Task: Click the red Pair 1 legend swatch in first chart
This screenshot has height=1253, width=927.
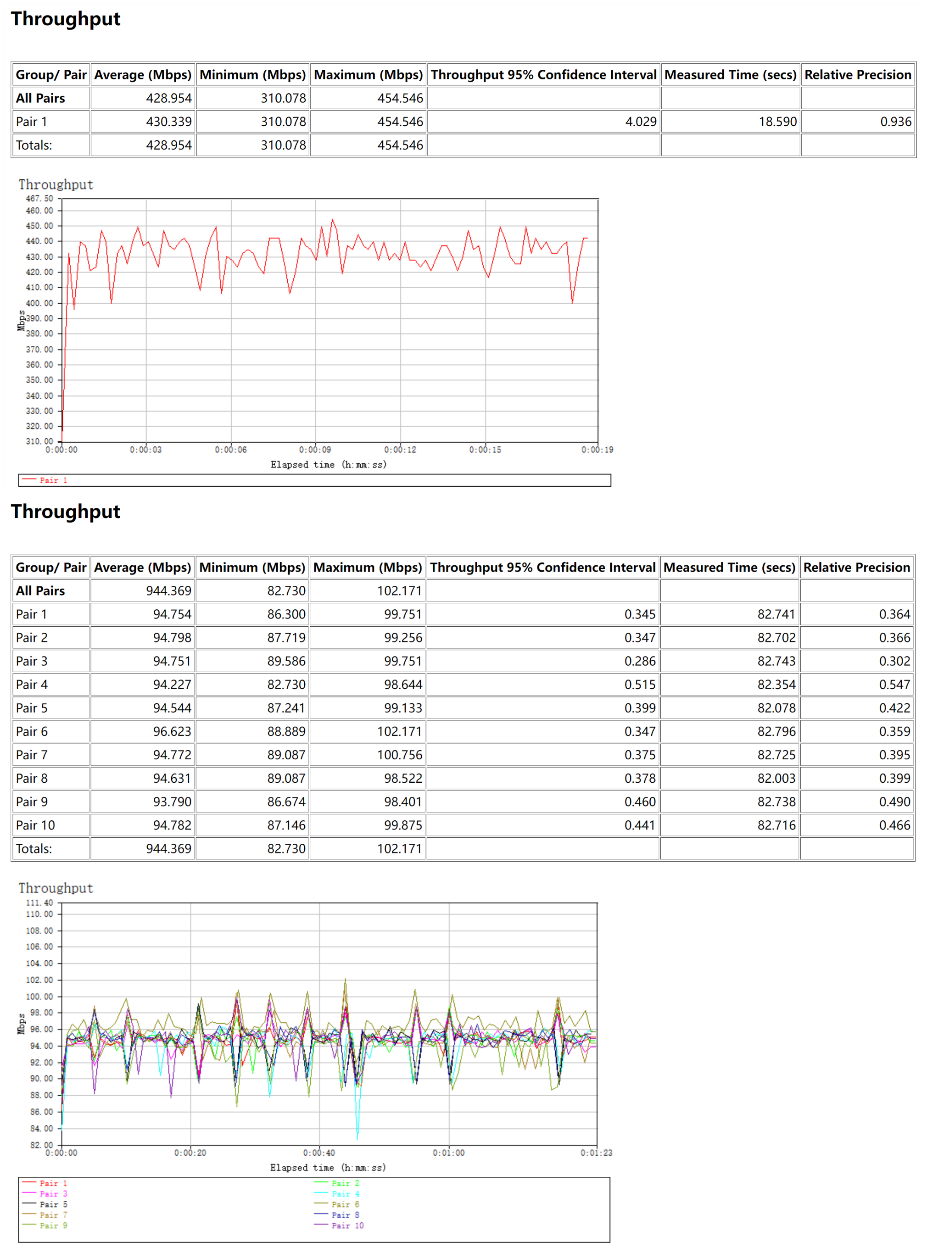Action: pos(29,479)
